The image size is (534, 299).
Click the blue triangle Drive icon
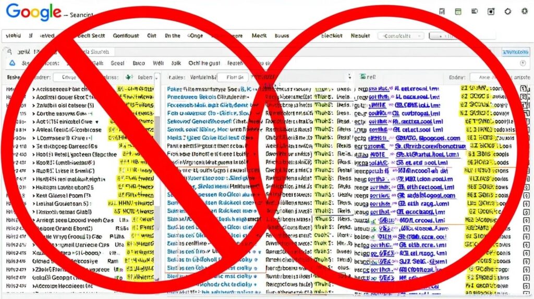click(x=13, y=63)
